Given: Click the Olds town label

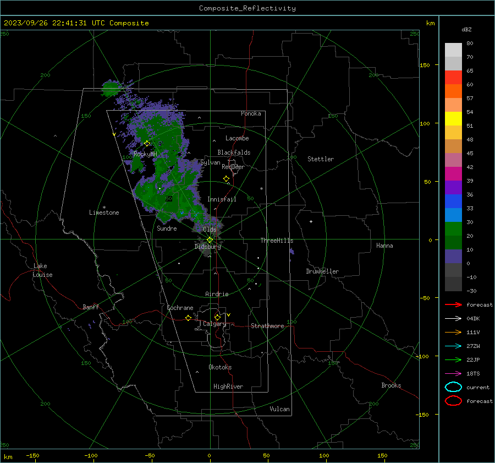Looking at the screenshot, I should (x=210, y=230).
